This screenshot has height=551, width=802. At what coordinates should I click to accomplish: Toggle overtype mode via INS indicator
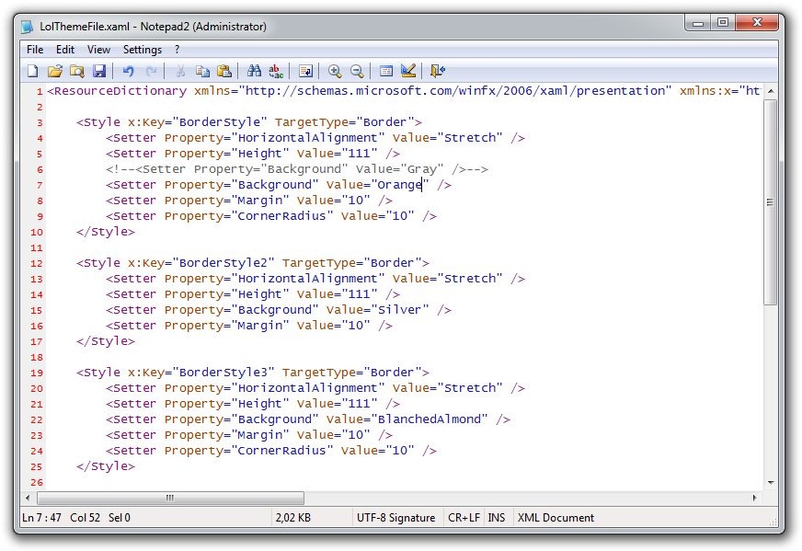(x=497, y=517)
